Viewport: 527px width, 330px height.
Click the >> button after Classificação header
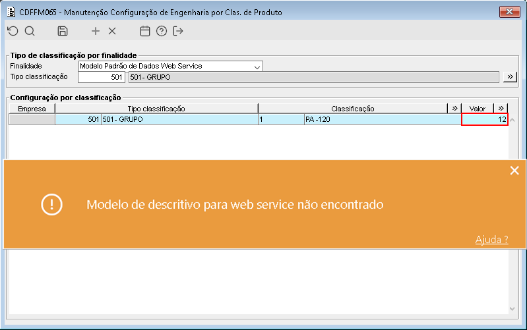tap(454, 109)
